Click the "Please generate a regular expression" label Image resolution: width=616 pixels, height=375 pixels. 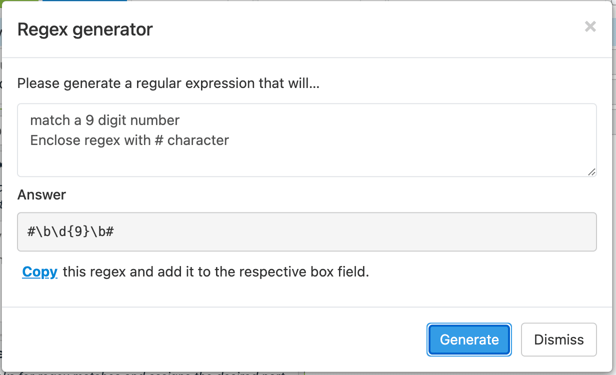[x=168, y=83]
